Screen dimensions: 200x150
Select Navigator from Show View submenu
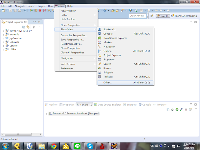click(x=125, y=47)
